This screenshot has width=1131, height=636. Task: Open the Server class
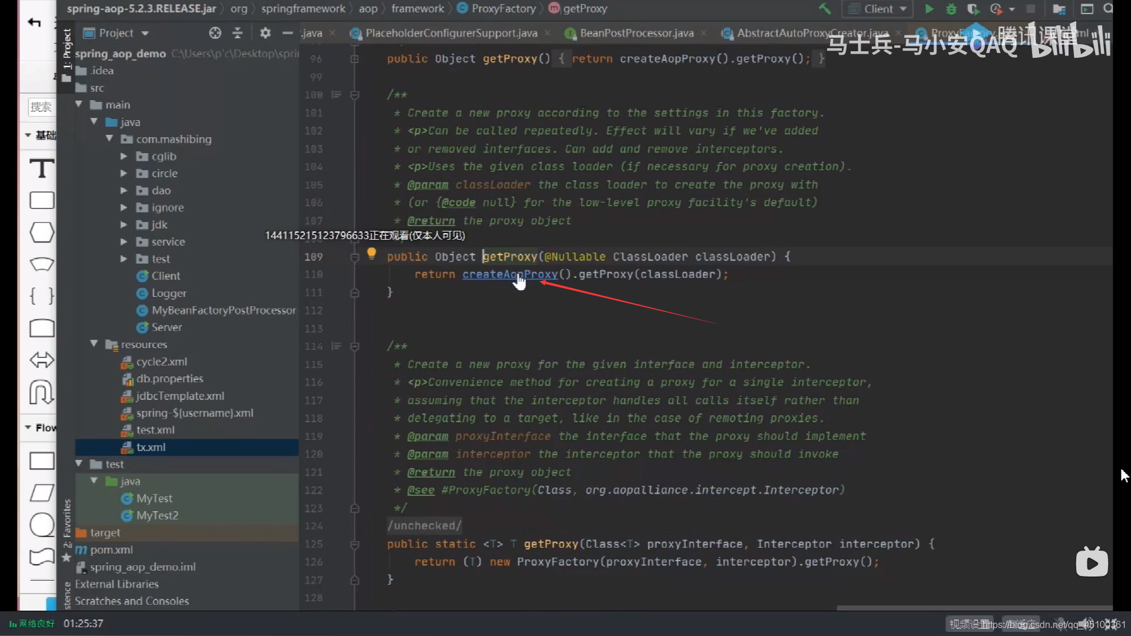tap(167, 327)
